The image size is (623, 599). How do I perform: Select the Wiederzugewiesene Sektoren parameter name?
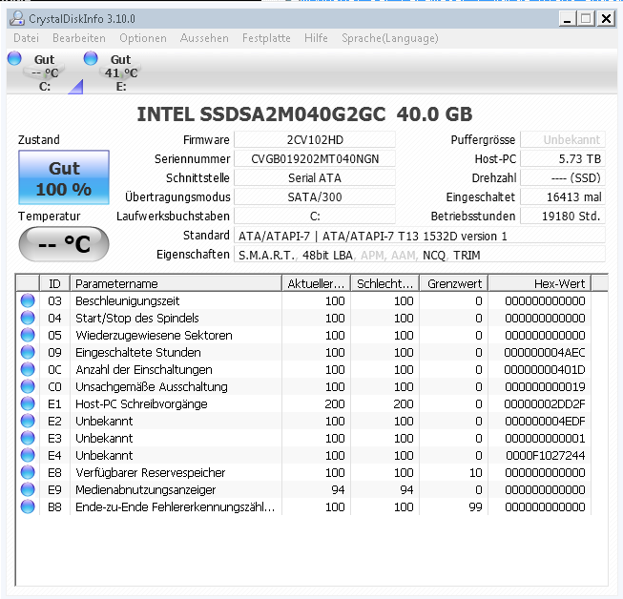coord(154,335)
